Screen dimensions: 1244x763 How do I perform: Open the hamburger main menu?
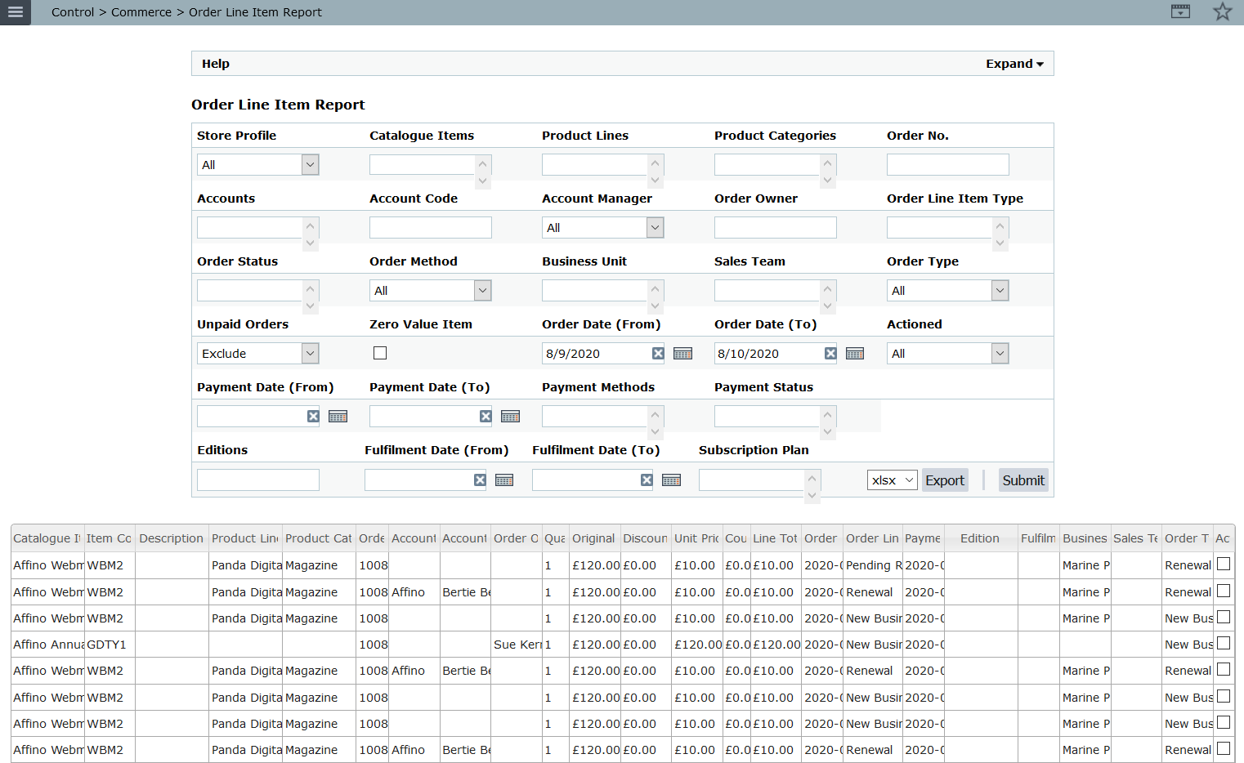(15, 12)
